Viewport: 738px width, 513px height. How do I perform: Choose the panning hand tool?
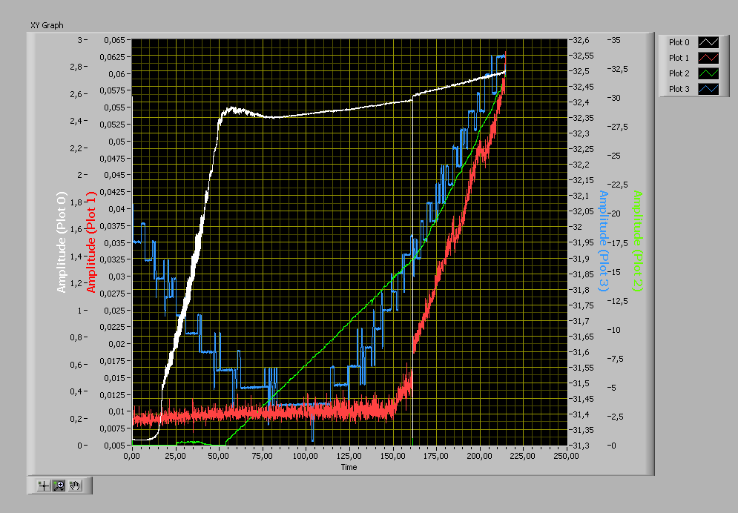[x=74, y=486]
